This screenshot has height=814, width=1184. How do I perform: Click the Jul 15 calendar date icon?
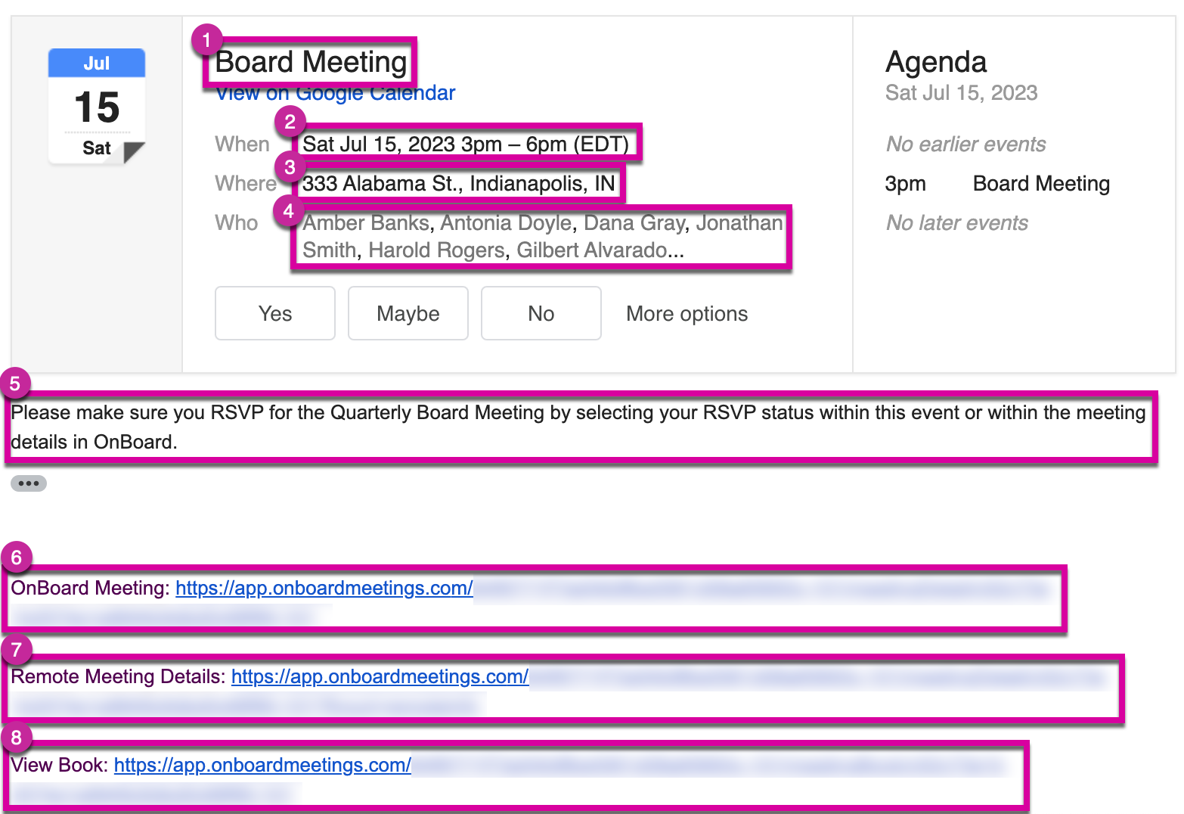(97, 106)
